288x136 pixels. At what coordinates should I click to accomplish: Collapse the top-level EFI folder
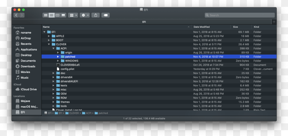point(44,32)
